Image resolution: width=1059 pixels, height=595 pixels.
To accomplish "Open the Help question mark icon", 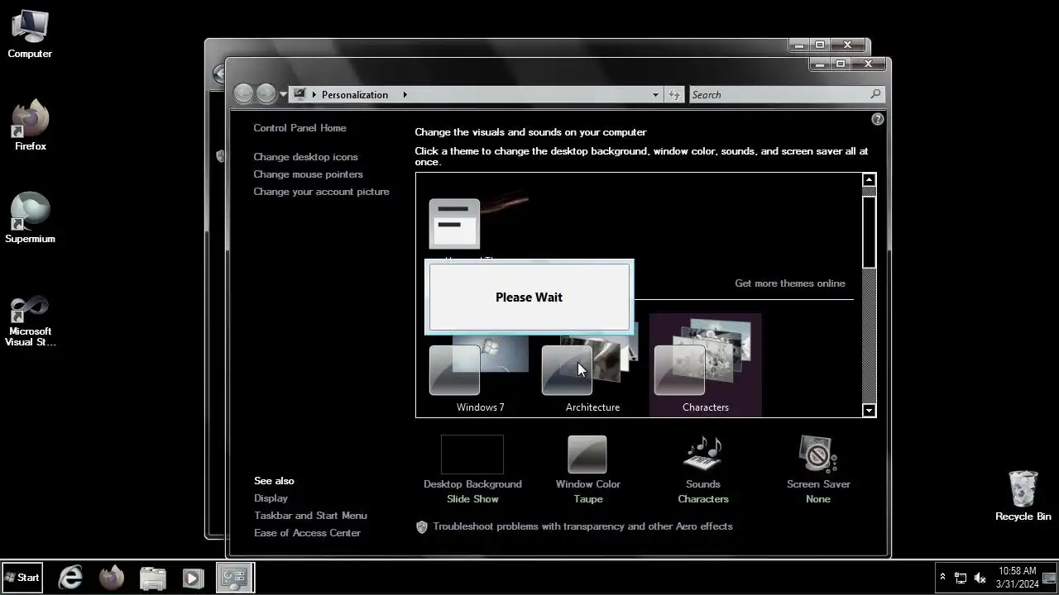I will coord(878,119).
